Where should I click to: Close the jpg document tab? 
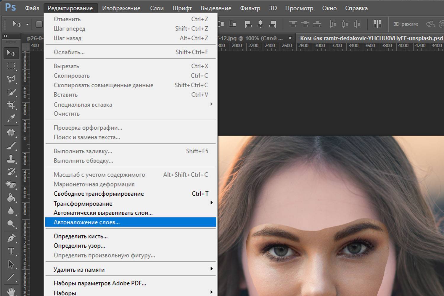(290, 38)
